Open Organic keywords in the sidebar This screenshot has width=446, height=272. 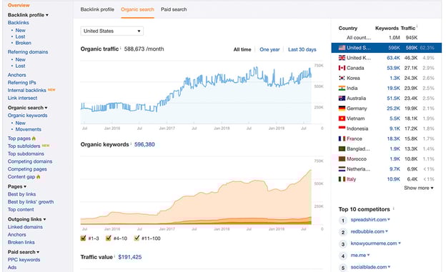tap(28, 116)
